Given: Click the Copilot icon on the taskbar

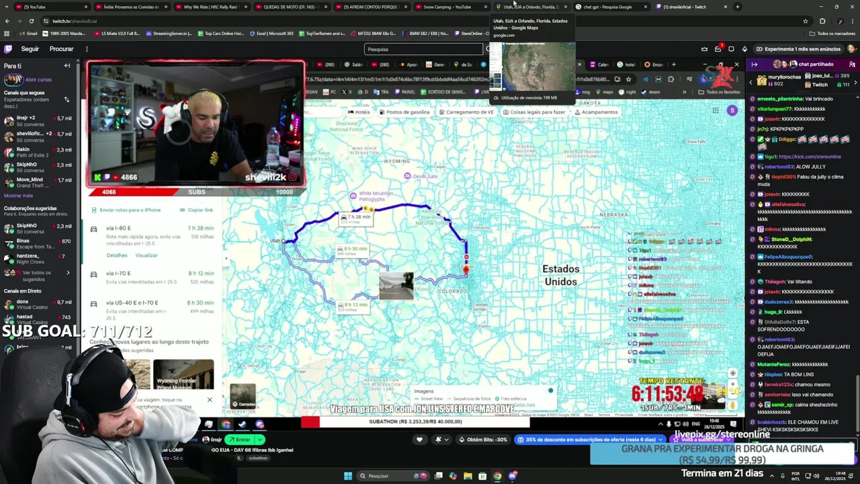Looking at the screenshot, I should (x=453, y=476).
